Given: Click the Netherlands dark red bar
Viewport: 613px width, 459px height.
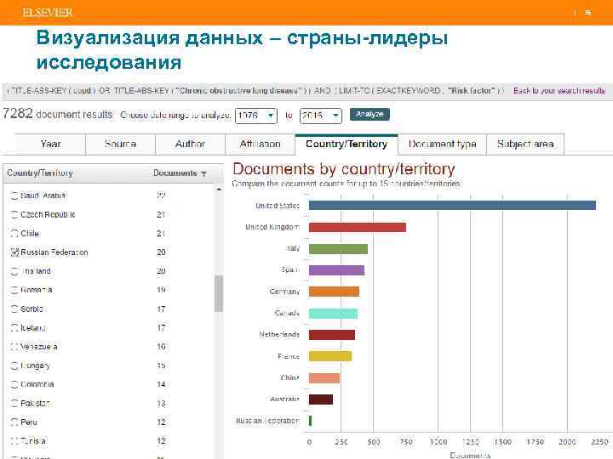Looking at the screenshot, I should (x=332, y=335).
